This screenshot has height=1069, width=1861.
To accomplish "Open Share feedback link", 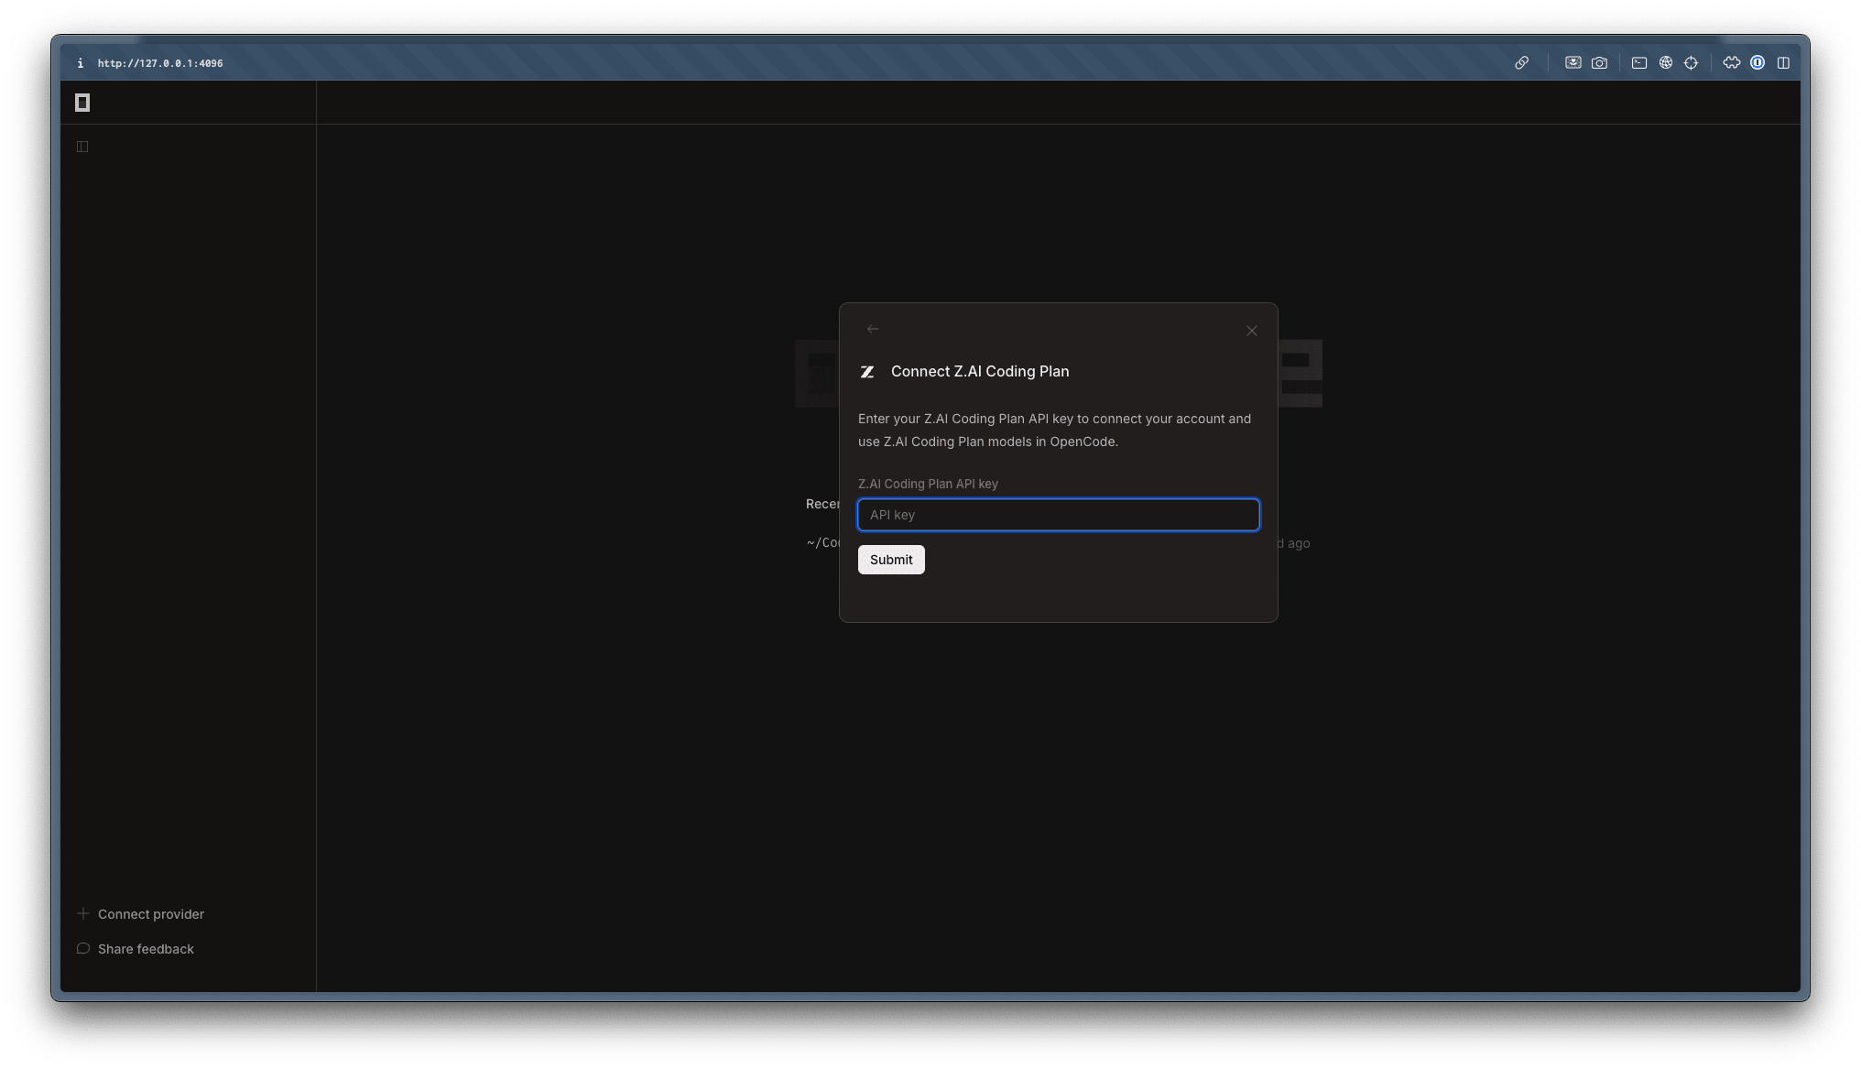I will click(146, 949).
